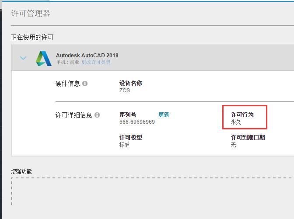Collapse the Autodesk AutoCAD 2018 license chevron
The height and width of the screenshot is (219, 294).
point(23,58)
